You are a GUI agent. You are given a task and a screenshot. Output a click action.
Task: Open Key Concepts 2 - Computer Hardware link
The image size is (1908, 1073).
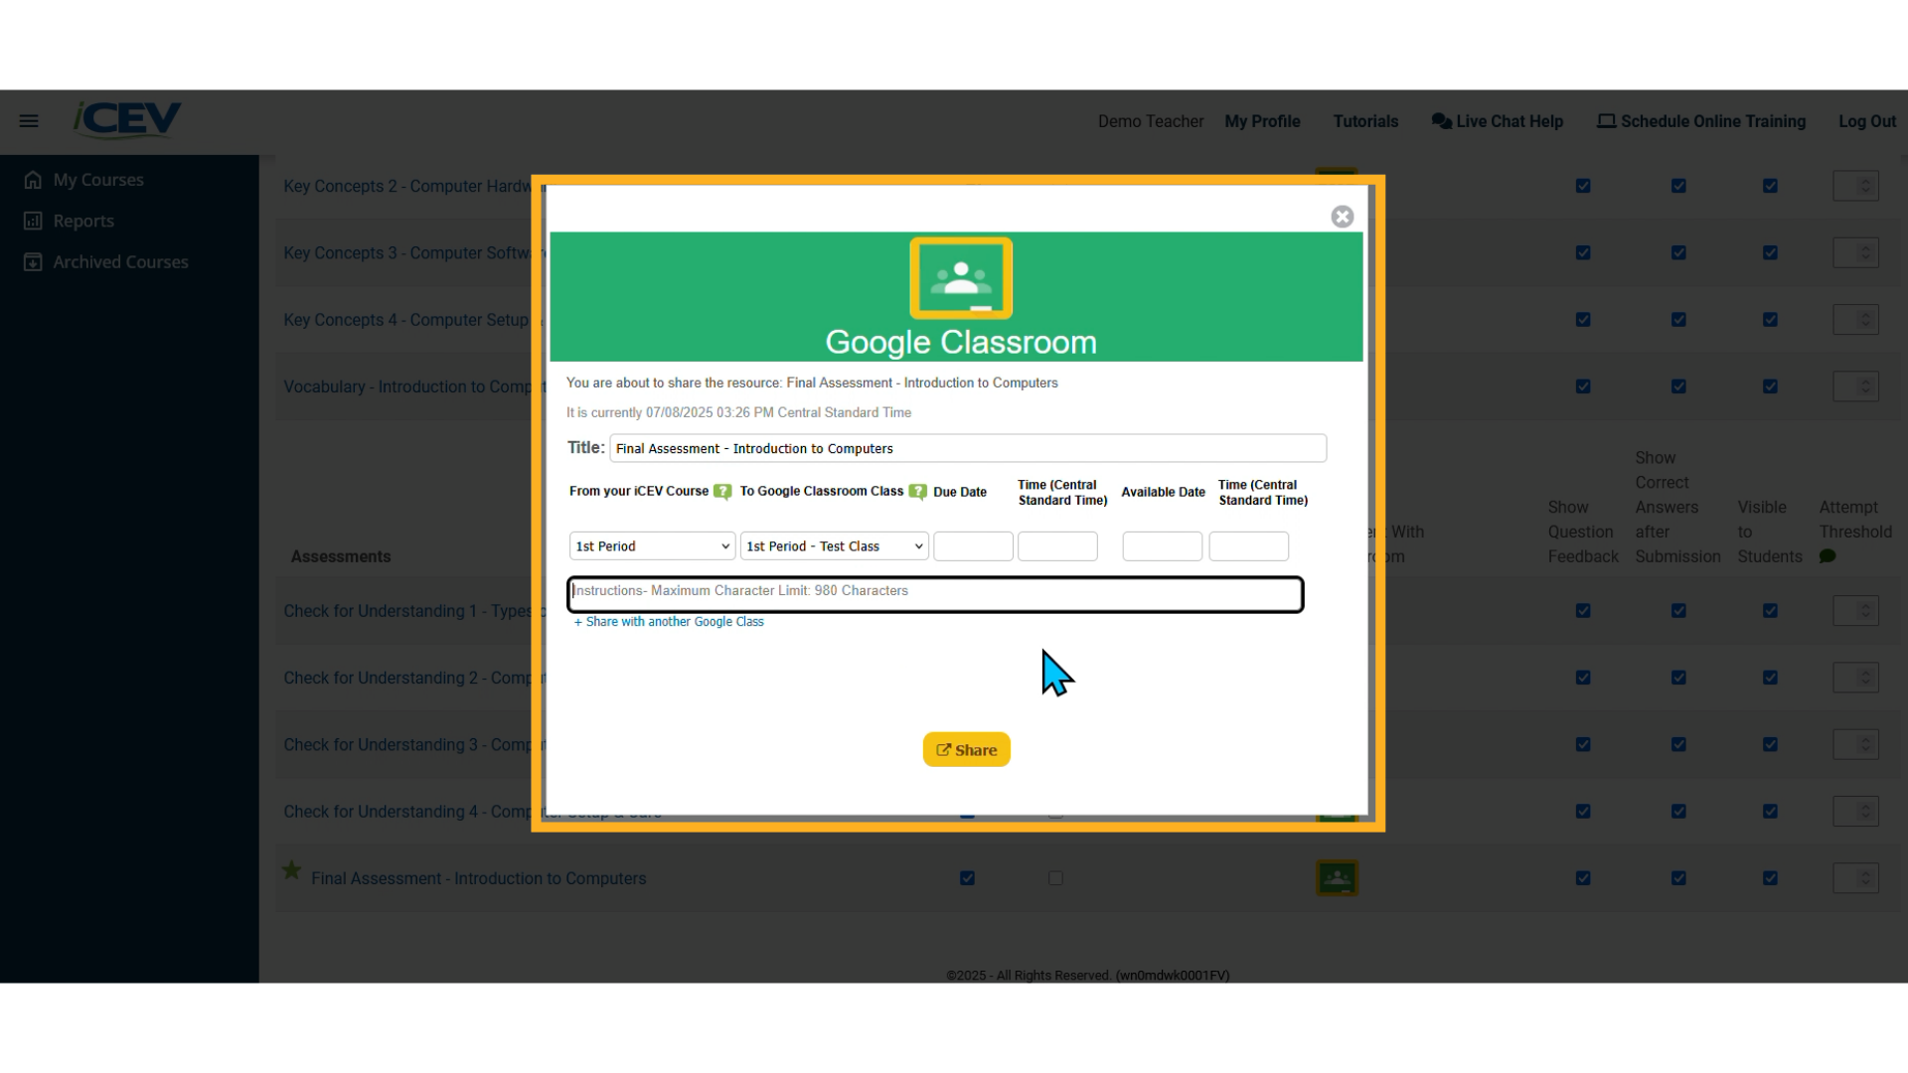click(407, 186)
